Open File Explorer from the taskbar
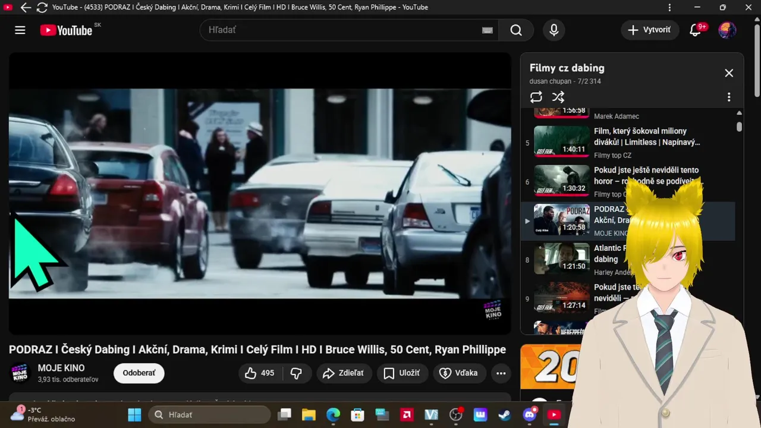This screenshot has width=761, height=428. pyautogui.click(x=308, y=414)
